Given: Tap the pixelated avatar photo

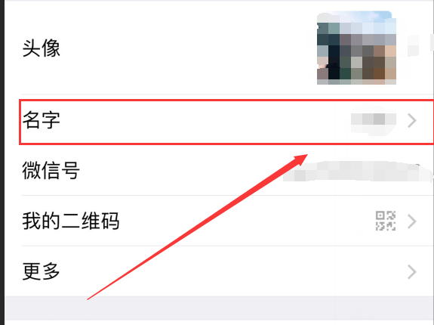Looking at the screenshot, I should pyautogui.click(x=356, y=48).
